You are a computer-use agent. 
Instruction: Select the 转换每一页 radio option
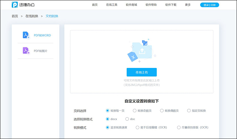pos(115,111)
